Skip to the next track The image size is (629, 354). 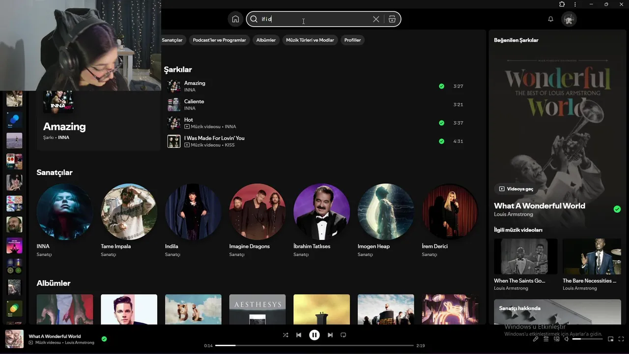[x=330, y=335]
